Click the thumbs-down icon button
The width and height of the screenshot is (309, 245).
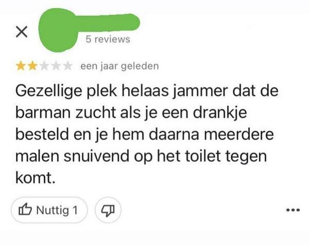[x=108, y=210]
